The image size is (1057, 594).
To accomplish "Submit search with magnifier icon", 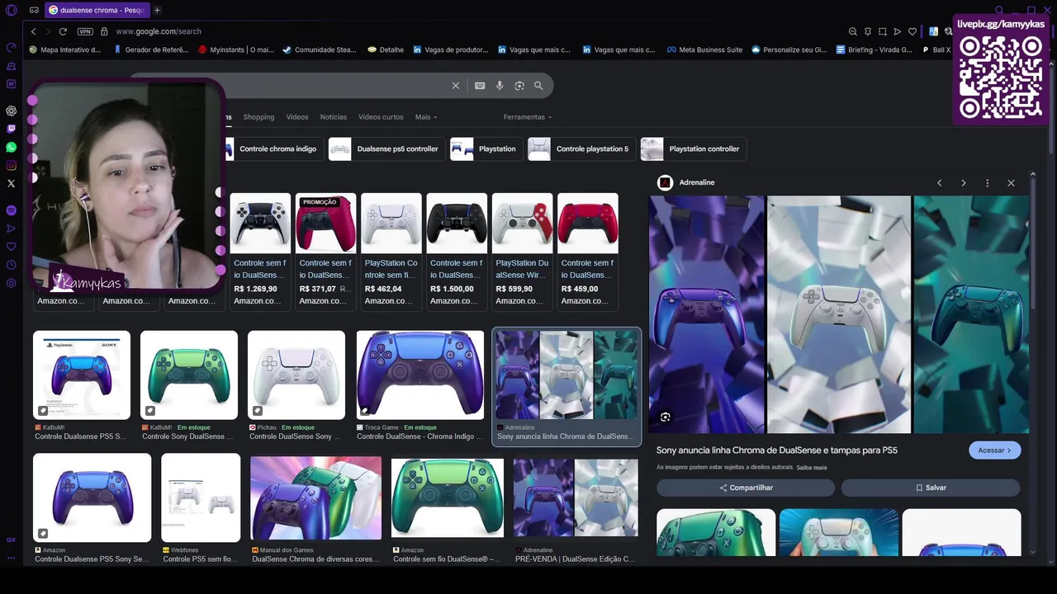I will (x=538, y=86).
